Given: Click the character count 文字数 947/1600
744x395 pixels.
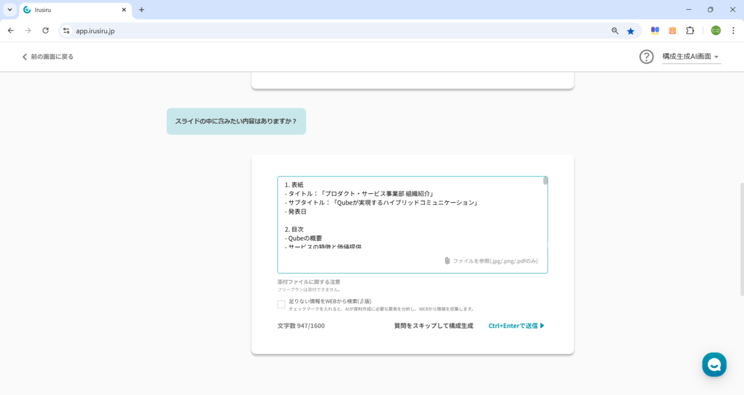Looking at the screenshot, I should tap(301, 326).
